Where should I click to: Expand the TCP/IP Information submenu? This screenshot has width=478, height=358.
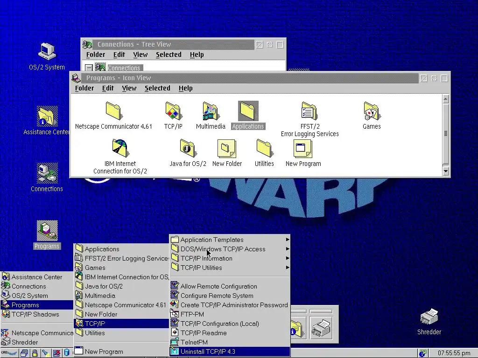[230, 258]
